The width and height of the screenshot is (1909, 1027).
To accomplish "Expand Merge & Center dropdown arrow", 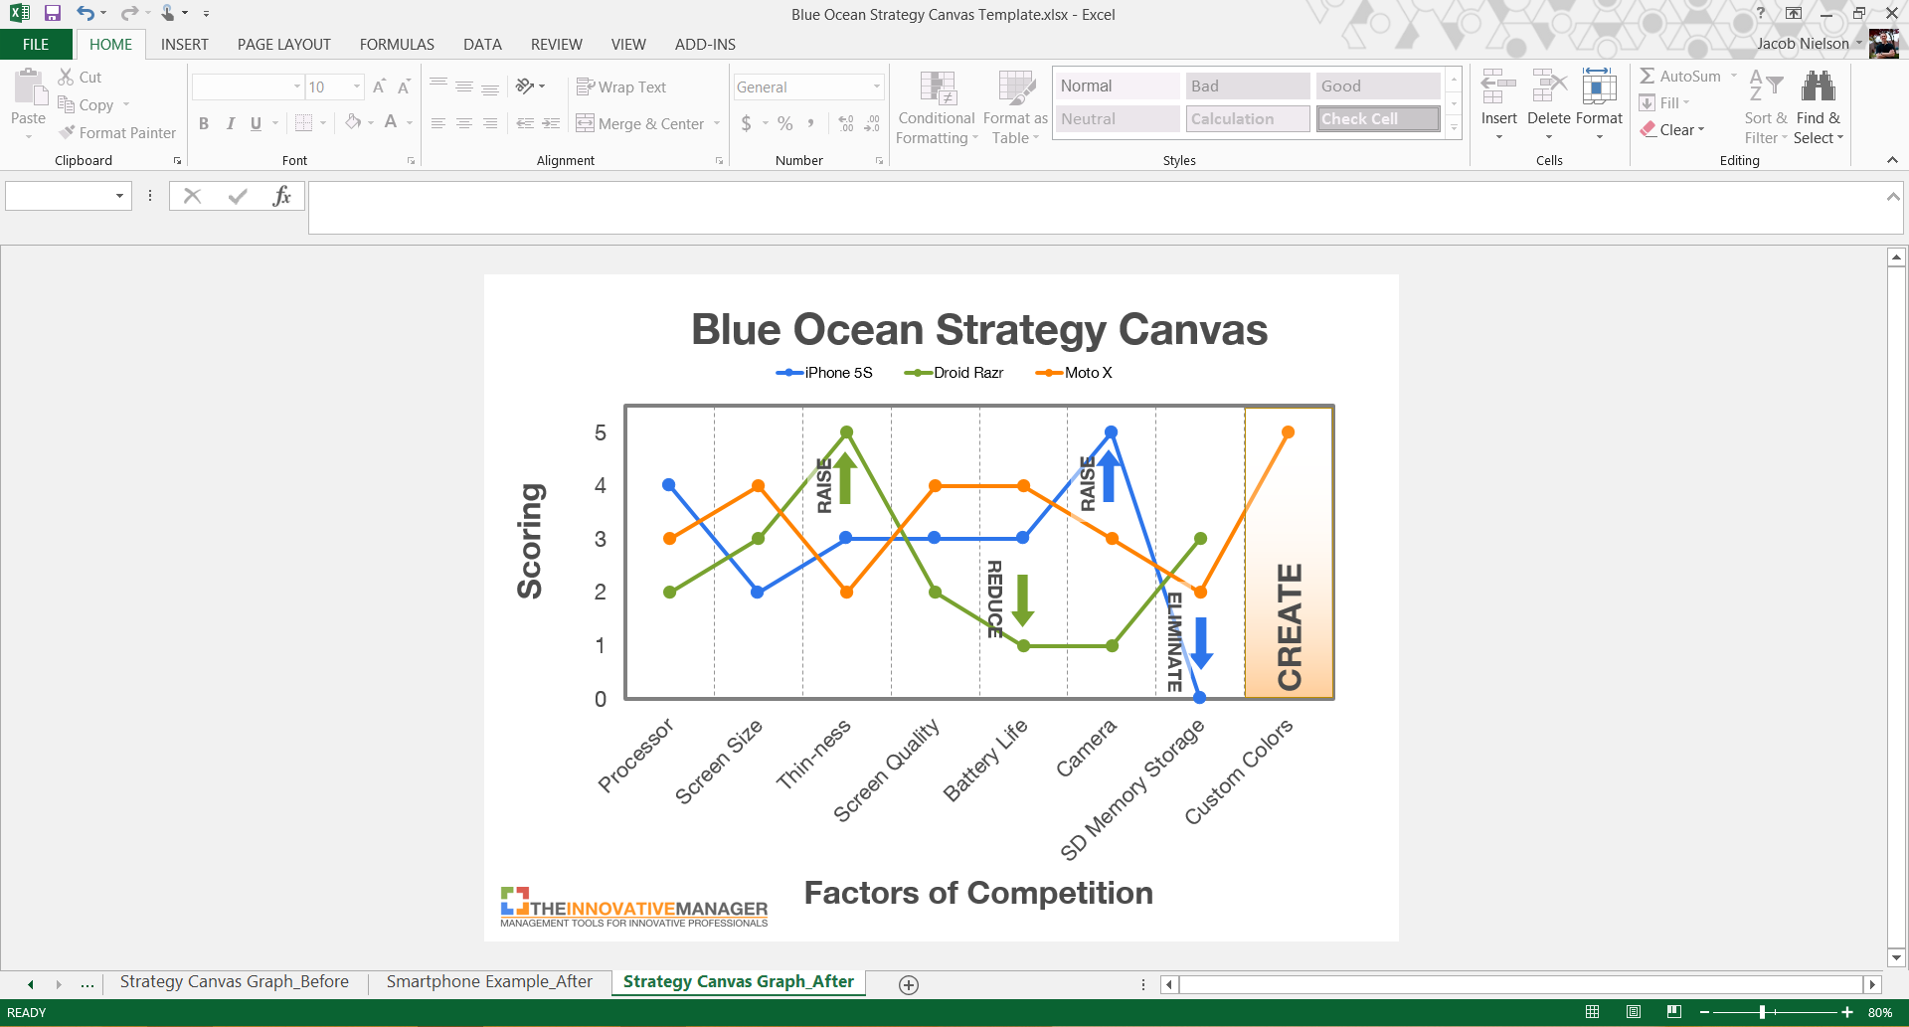I will [x=717, y=123].
